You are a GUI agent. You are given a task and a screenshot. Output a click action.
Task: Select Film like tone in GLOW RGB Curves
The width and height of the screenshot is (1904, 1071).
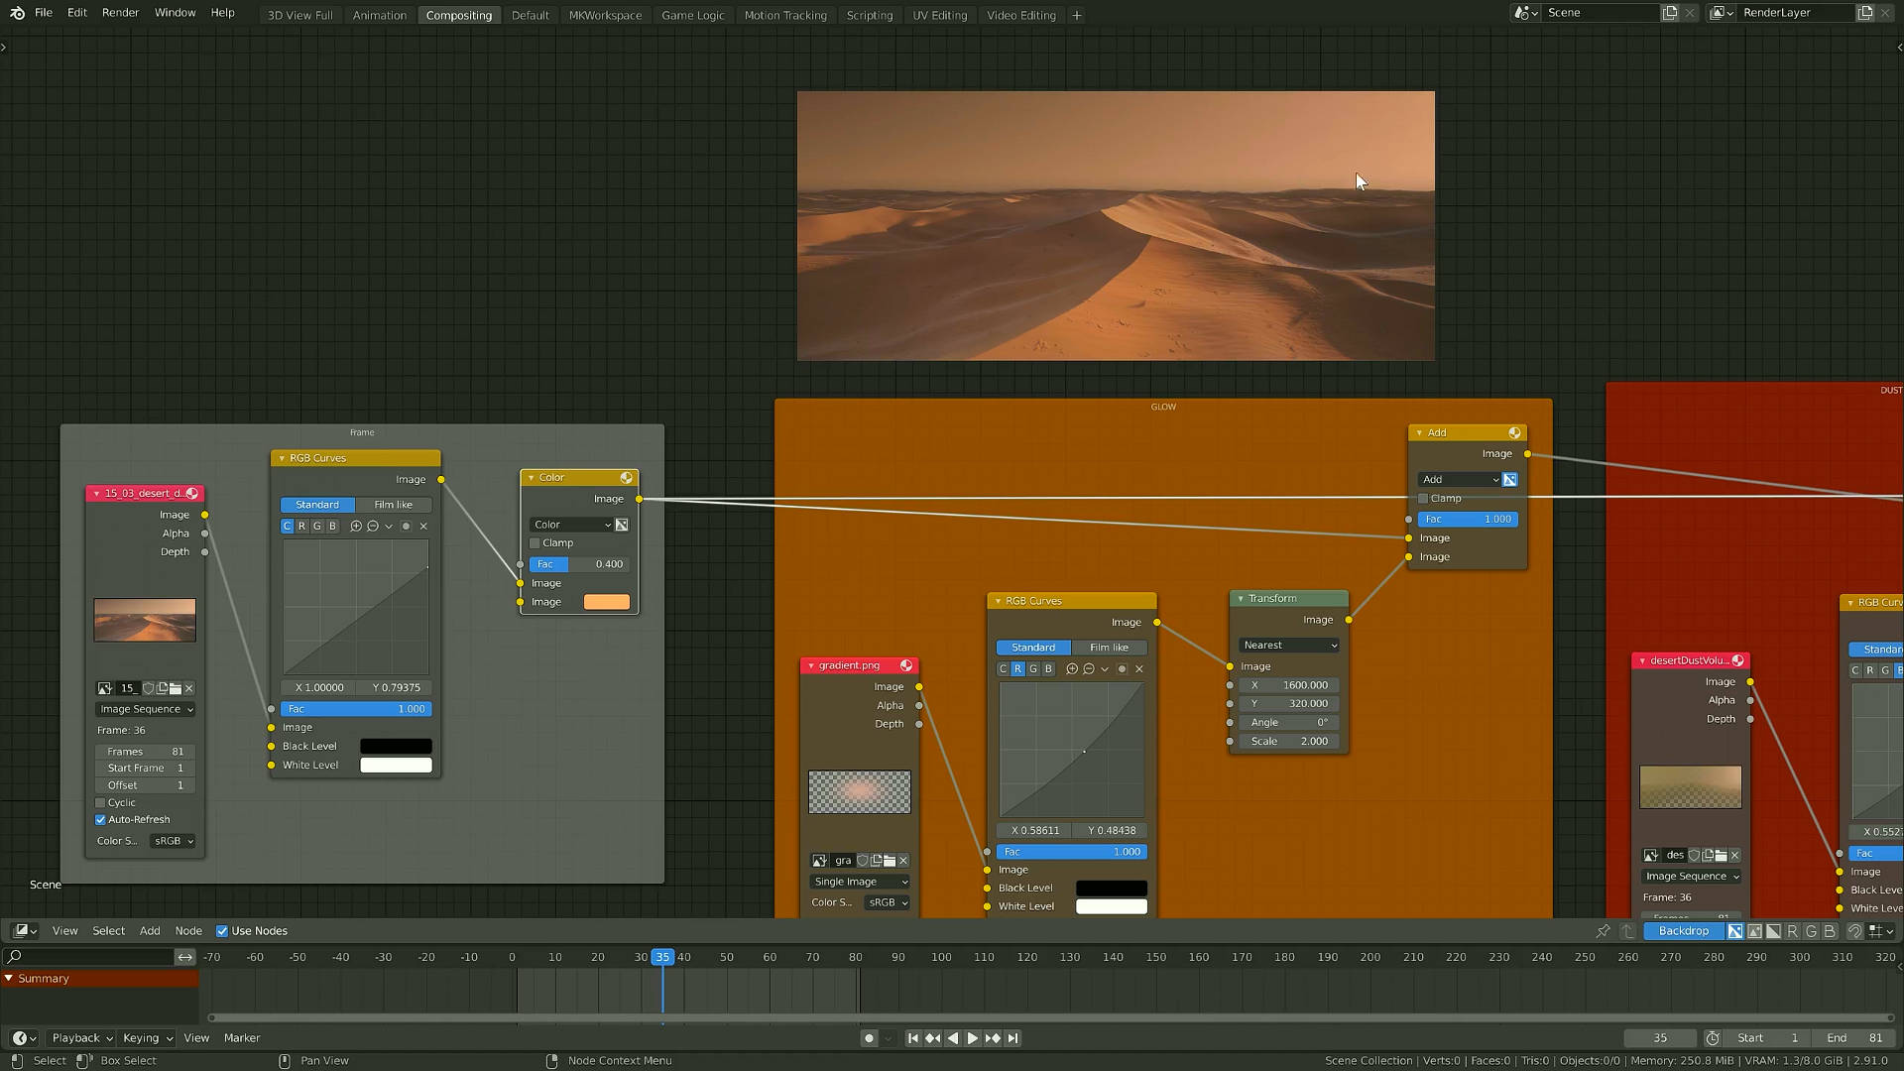pos(1109,648)
